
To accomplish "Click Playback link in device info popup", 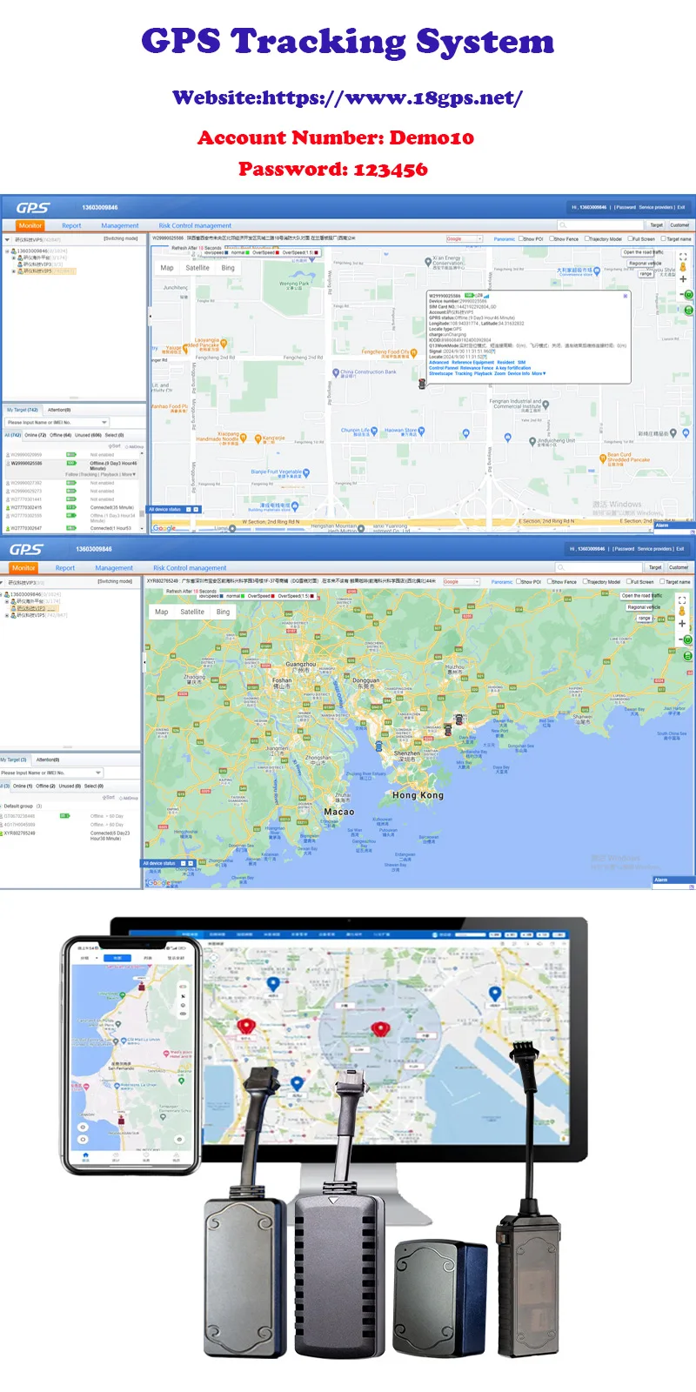I will click(483, 373).
